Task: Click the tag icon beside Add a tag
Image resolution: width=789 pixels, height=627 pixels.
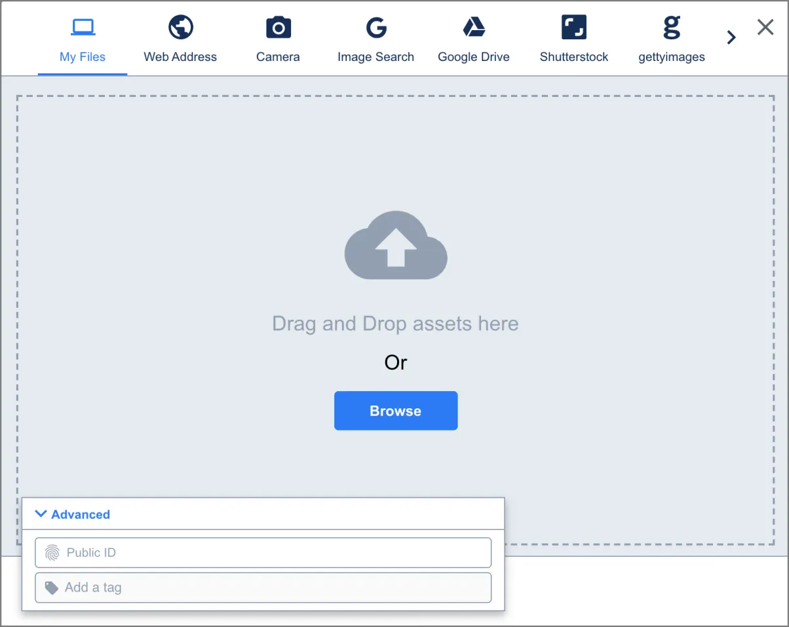Action: point(51,587)
